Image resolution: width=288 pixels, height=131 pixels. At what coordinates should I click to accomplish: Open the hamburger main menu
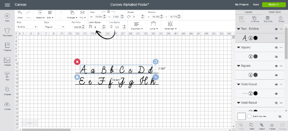pos(7,5)
